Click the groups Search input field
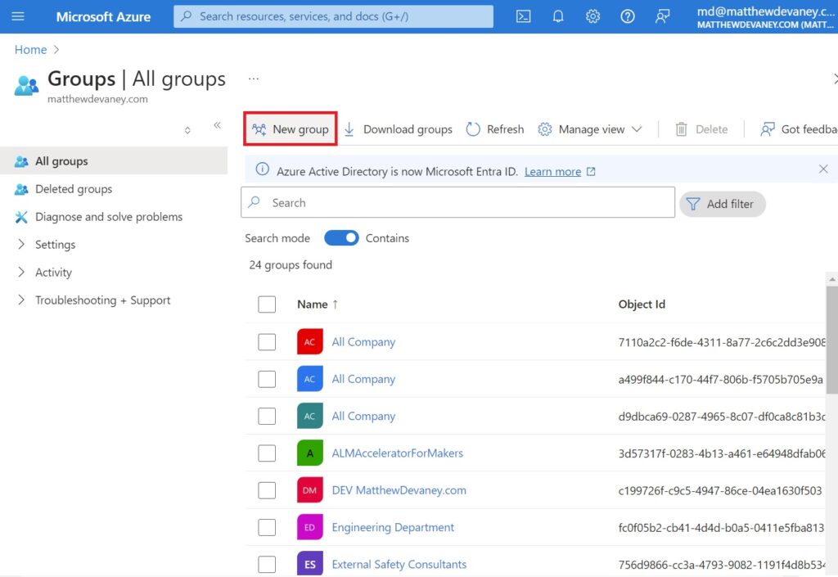This screenshot has width=838, height=577. click(458, 202)
